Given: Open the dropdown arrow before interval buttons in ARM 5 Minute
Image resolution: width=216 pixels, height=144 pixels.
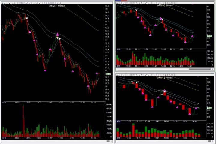Looking at the screenshot, I should coord(154,75).
